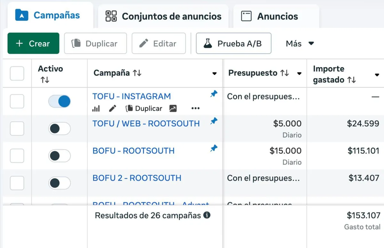Expand the Más dropdown menu
This screenshot has width=384, height=248.
click(300, 43)
